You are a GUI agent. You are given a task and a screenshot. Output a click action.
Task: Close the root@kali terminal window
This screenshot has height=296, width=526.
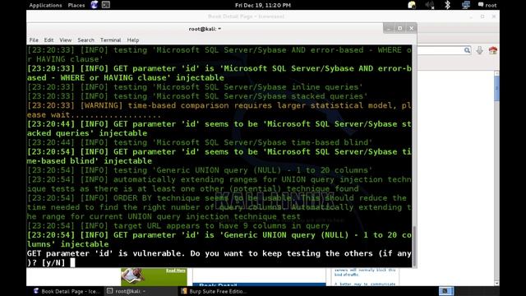[411, 28]
